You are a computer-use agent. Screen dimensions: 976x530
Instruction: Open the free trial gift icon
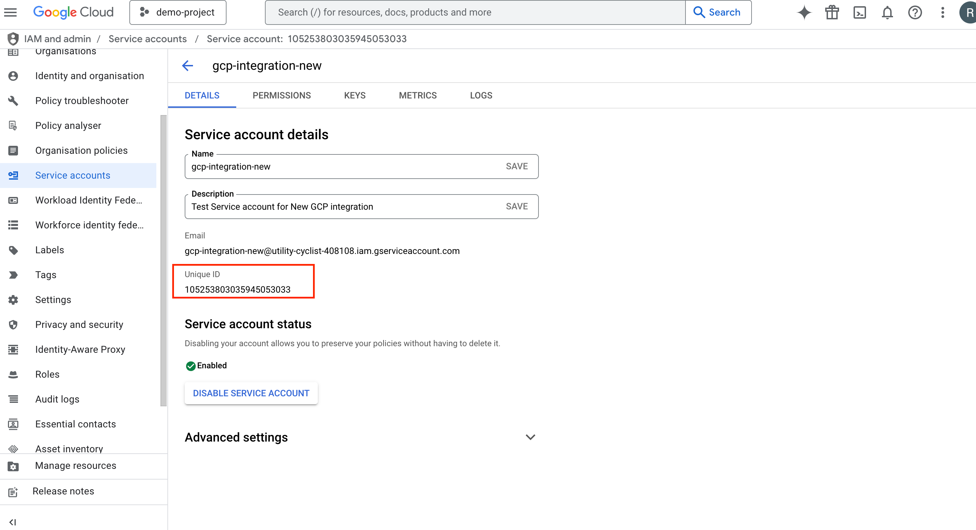pos(832,12)
